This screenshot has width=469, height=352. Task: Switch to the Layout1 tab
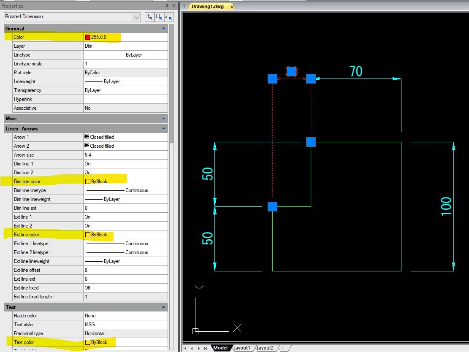(242, 348)
